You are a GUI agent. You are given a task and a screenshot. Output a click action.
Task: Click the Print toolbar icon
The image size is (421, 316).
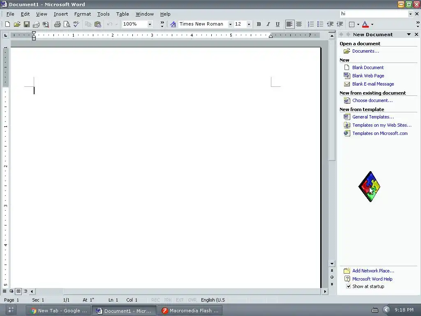tap(57, 24)
